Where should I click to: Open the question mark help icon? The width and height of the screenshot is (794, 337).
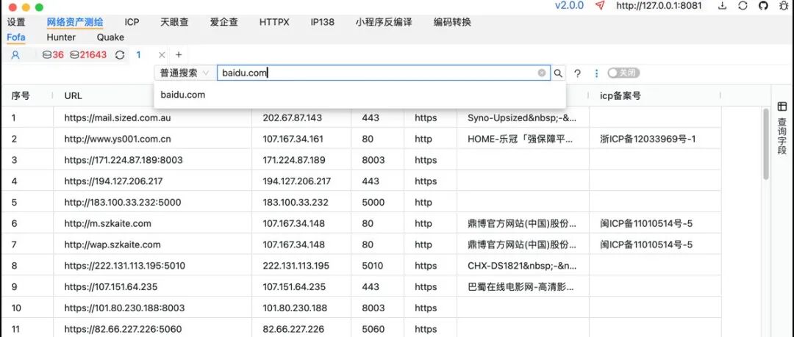pos(577,73)
